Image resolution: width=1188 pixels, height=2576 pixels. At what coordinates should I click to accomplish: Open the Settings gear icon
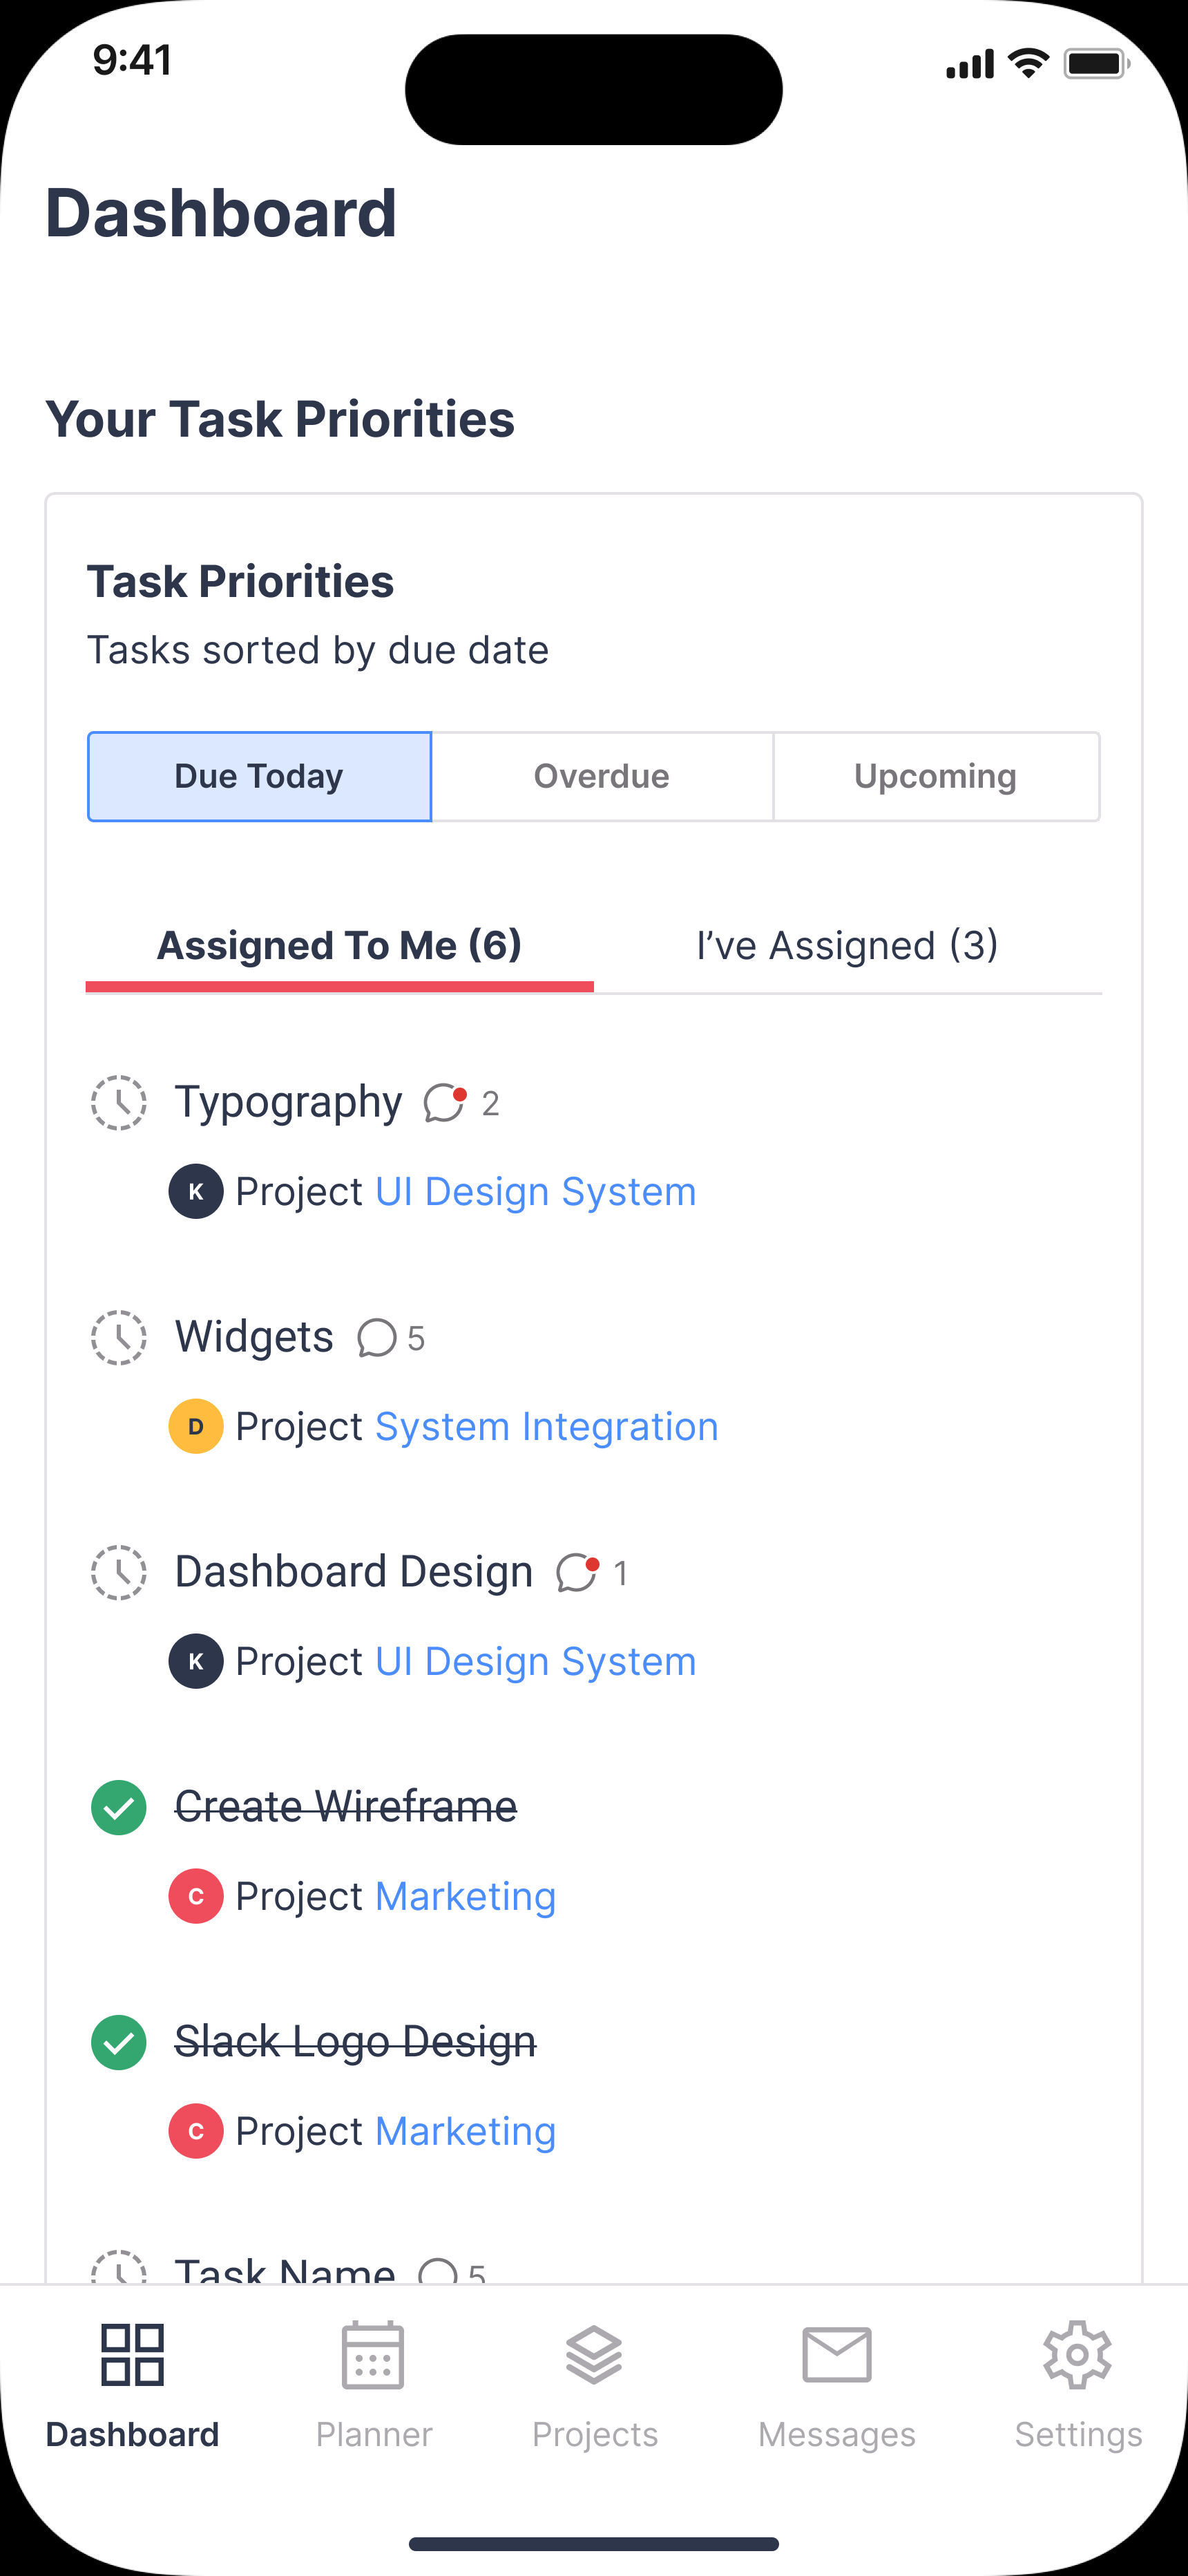click(1077, 2355)
